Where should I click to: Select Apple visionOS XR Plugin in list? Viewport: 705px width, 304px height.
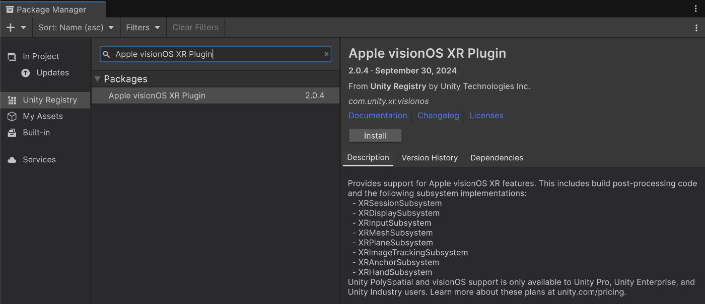click(216, 95)
